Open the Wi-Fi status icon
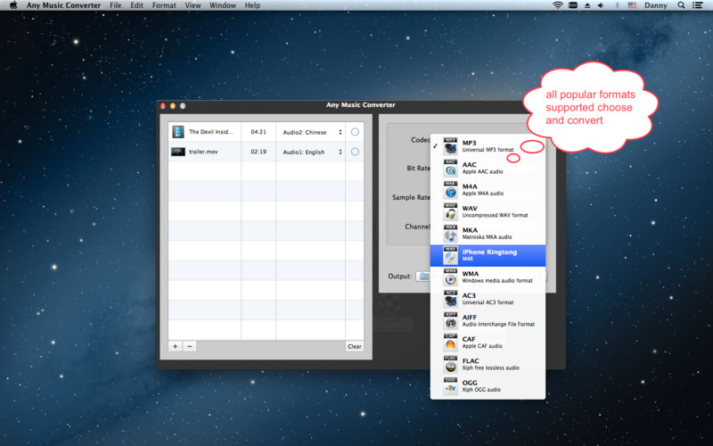Image resolution: width=713 pixels, height=446 pixels. coord(558,5)
